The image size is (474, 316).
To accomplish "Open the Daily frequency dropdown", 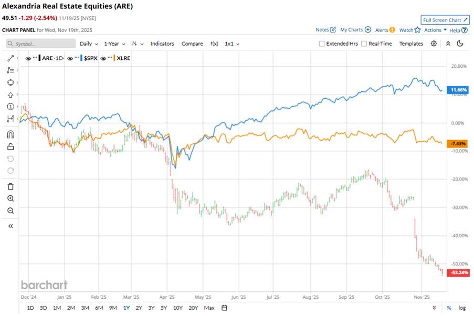I will [x=88, y=44].
